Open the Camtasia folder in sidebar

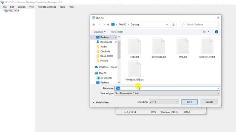(105, 51)
